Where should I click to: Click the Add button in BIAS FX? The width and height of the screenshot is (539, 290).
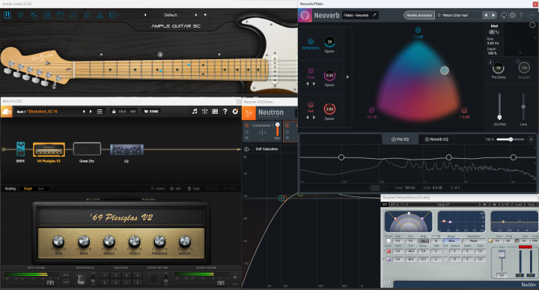tap(175, 189)
